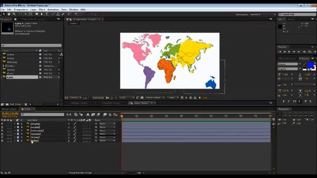
Task: Select the Hand tool
Action: pyautogui.click(x=9, y=14)
